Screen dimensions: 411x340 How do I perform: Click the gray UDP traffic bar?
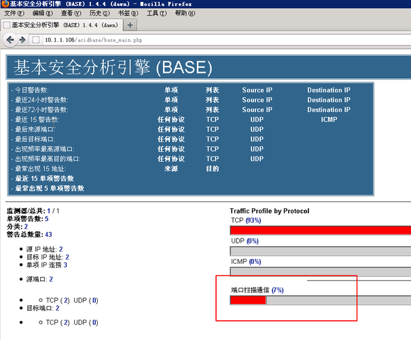321,251
